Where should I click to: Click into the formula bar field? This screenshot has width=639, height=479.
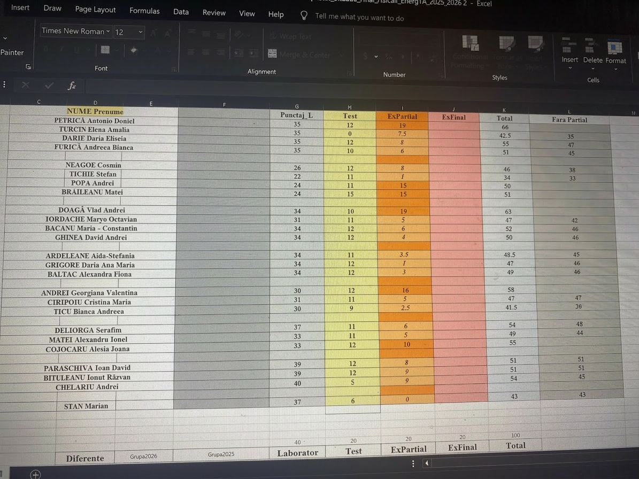coord(362,89)
